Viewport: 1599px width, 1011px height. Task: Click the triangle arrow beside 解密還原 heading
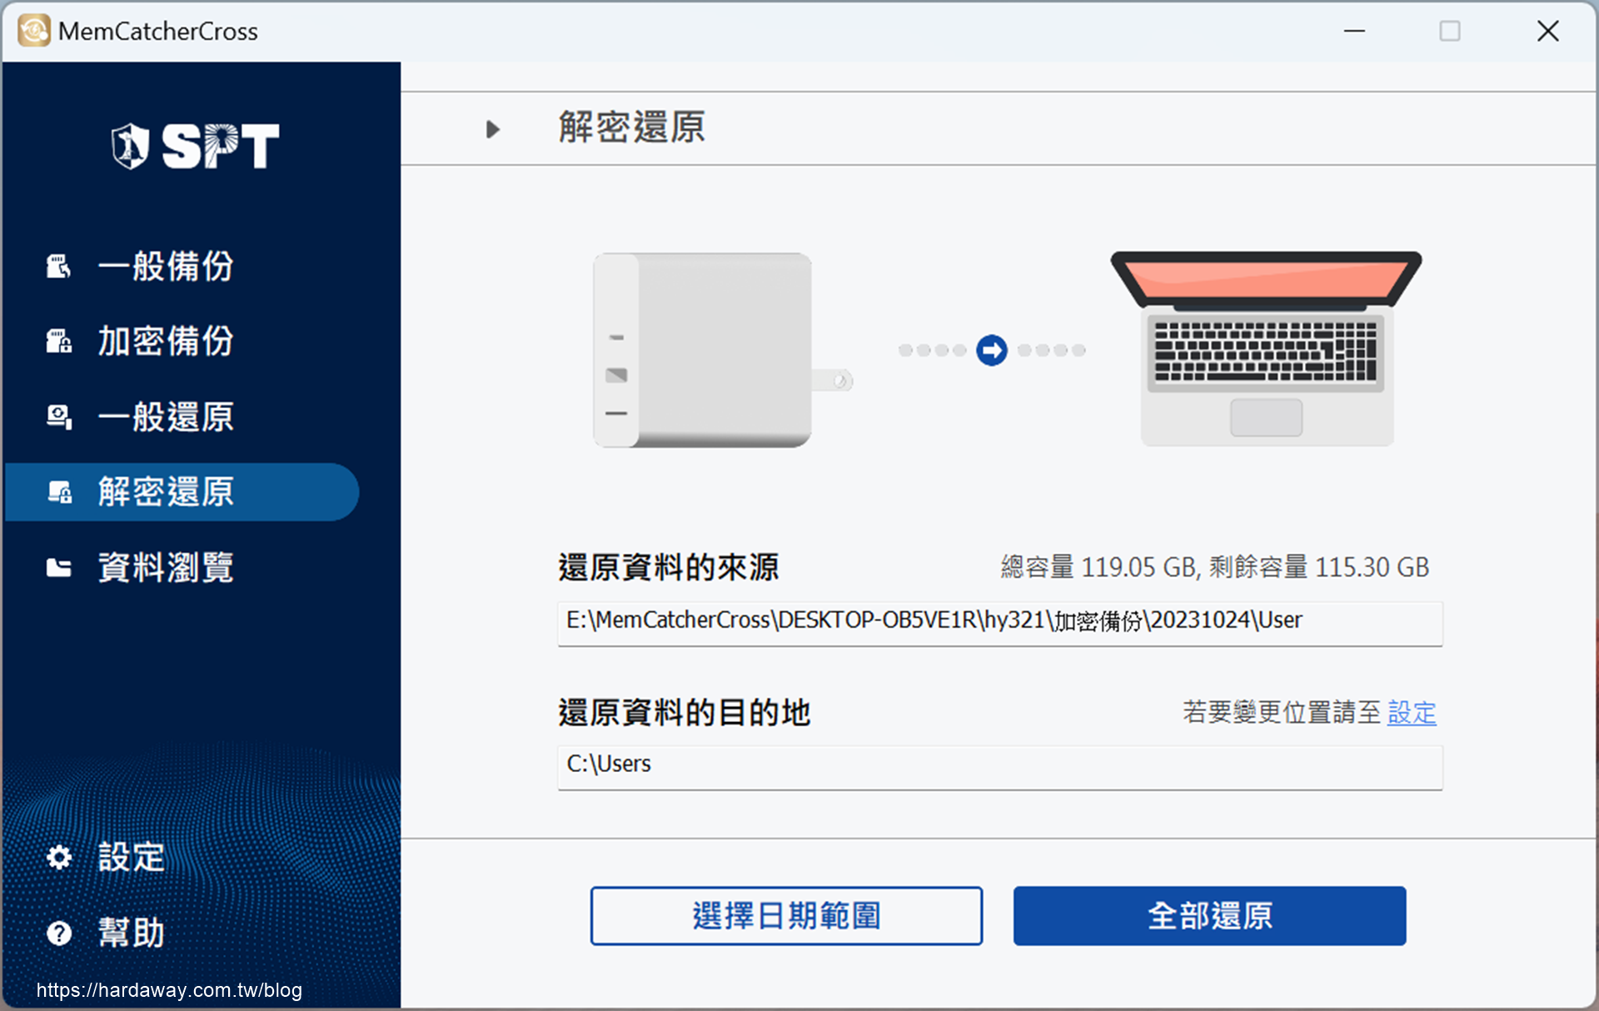[x=493, y=129]
